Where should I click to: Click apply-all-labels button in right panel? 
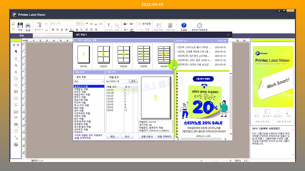click(x=262, y=121)
